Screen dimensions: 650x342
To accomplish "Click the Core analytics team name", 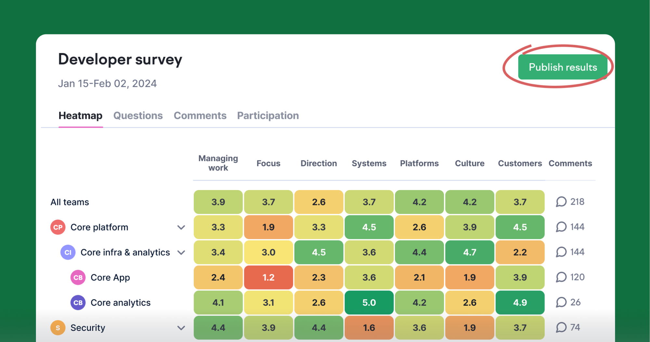I will coord(120,303).
